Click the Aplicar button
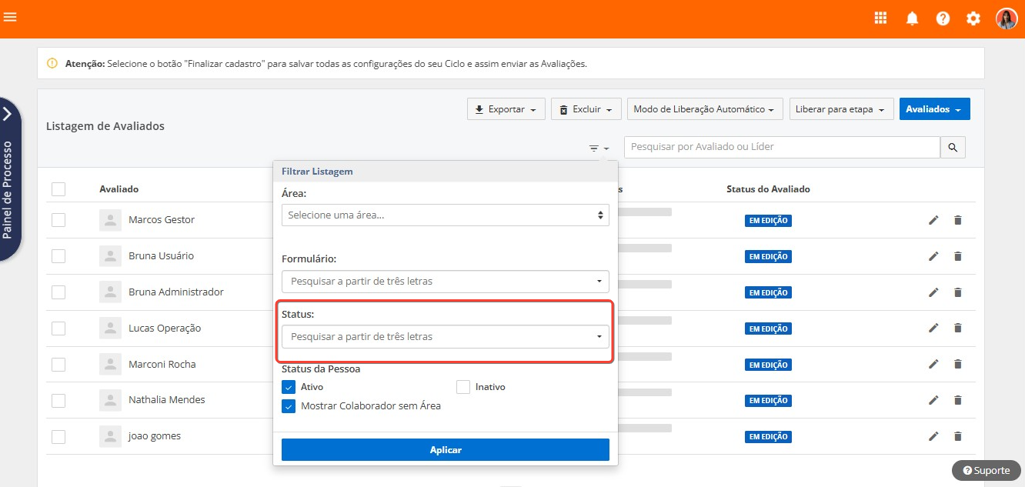The image size is (1025, 487). [445, 450]
